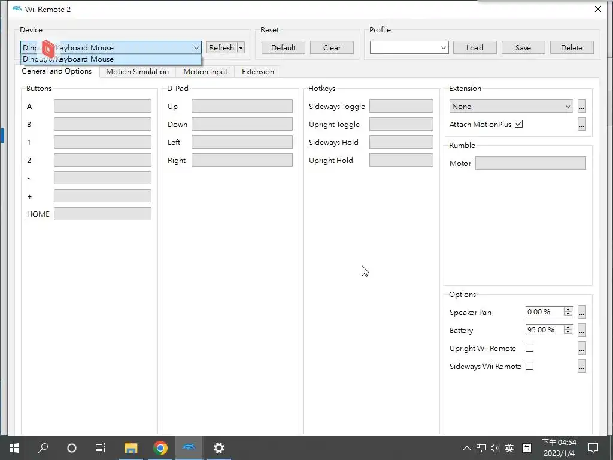Open notification center icon
Viewport: 613px width, 460px height.
[593, 448]
